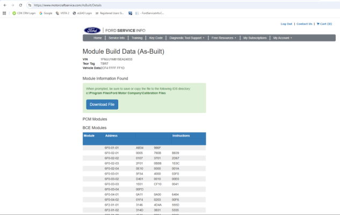
Task: Open the Contact Us link
Action: tap(304, 24)
